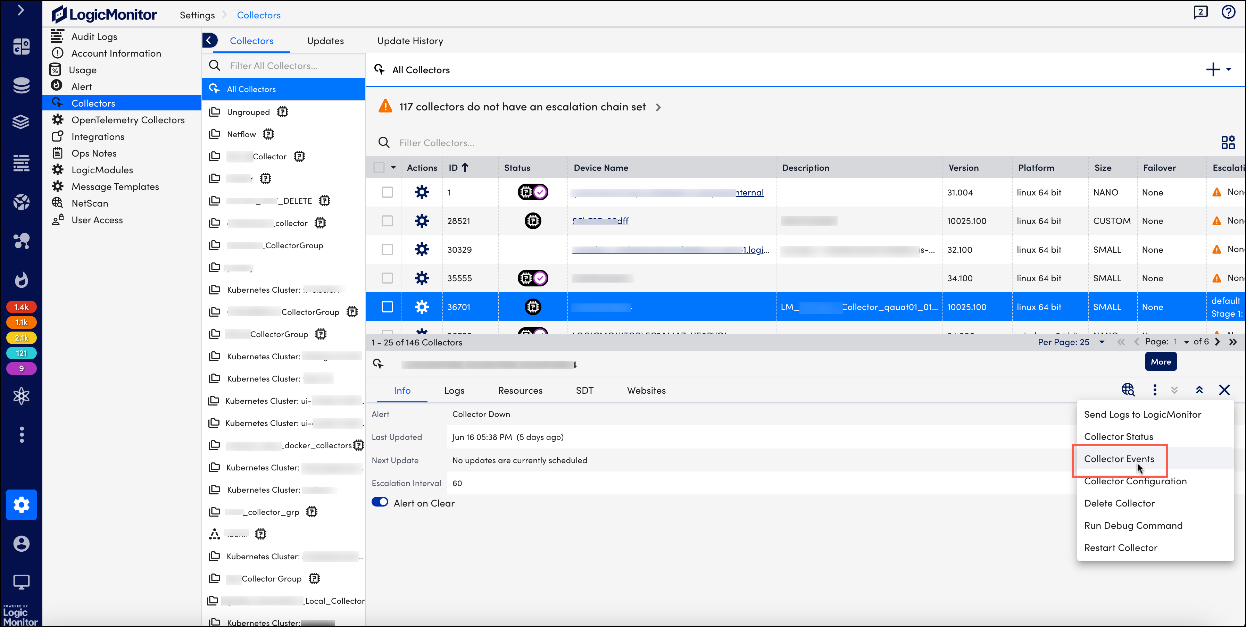Image resolution: width=1246 pixels, height=627 pixels.
Task: Check the box for collector 28521
Action: (387, 221)
